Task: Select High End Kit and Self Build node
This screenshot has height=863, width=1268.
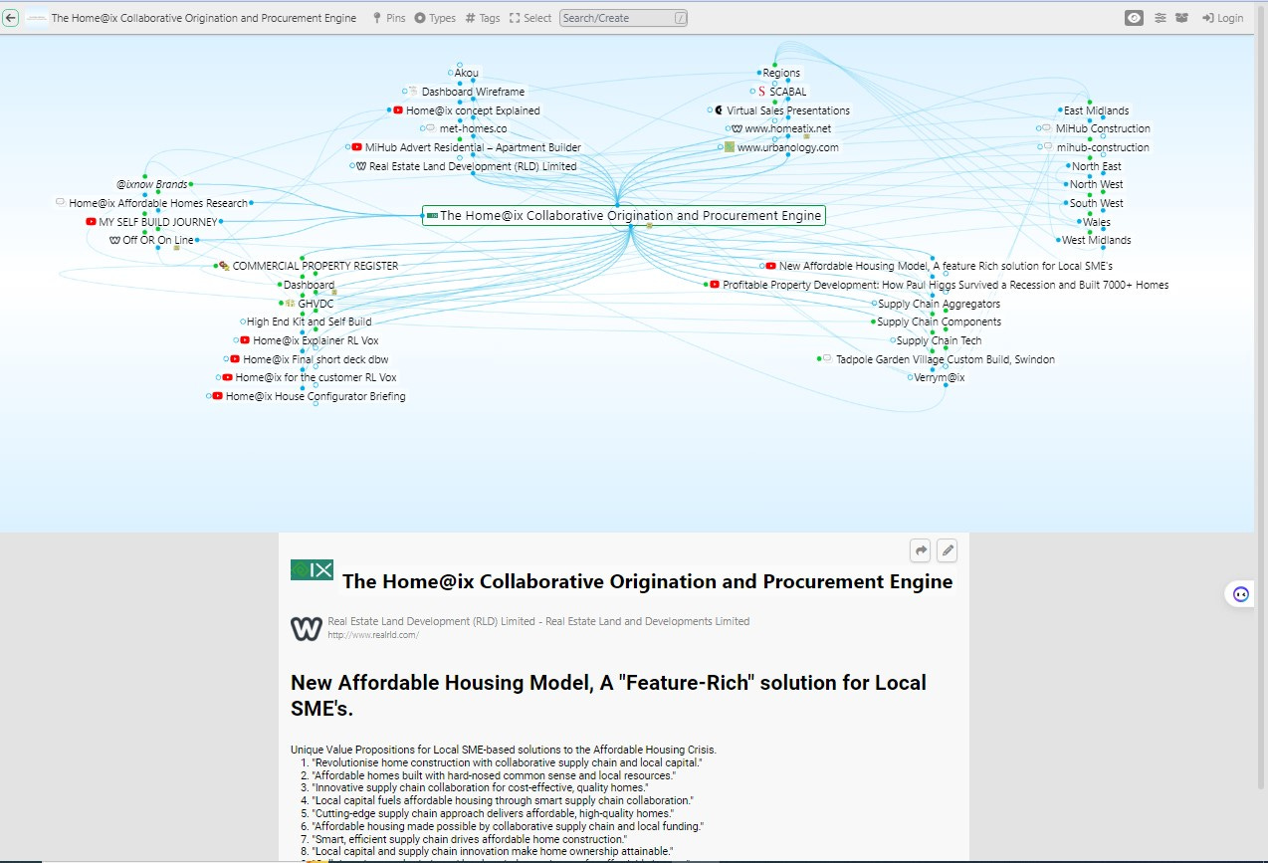Action: [309, 322]
